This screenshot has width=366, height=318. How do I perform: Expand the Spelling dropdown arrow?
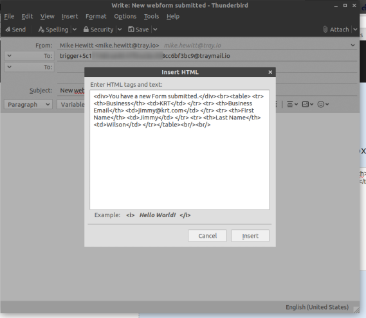click(75, 30)
